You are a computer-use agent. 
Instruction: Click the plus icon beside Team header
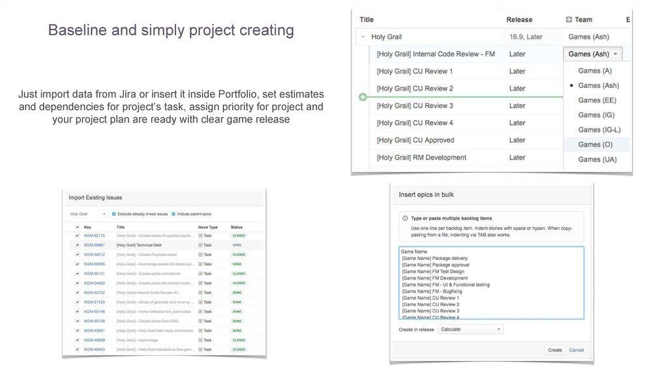tap(569, 20)
